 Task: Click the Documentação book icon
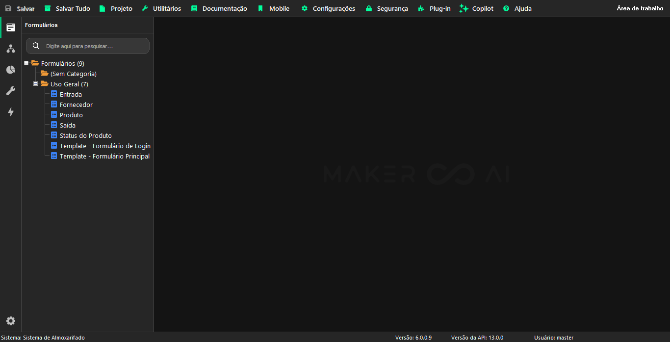click(194, 8)
